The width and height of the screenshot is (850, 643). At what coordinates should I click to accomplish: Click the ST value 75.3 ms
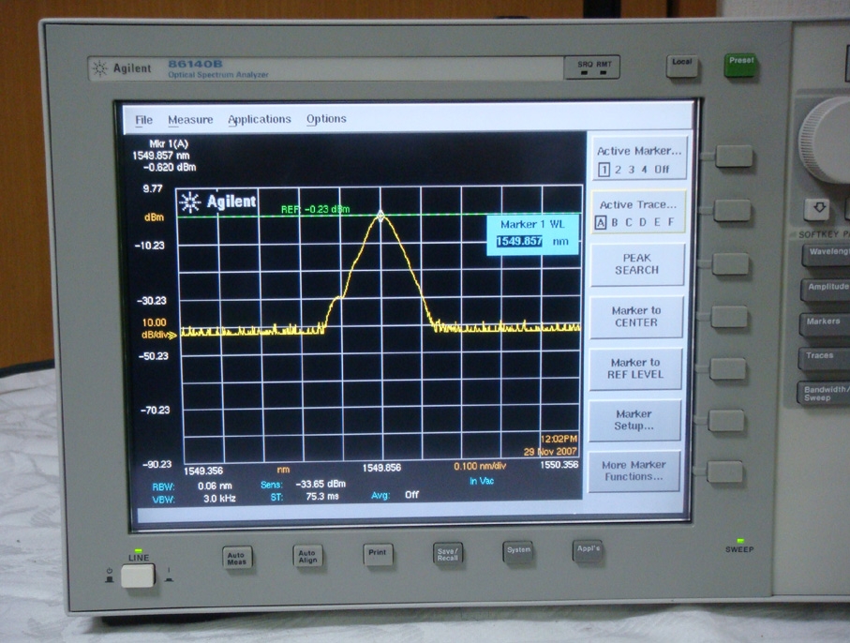click(322, 496)
